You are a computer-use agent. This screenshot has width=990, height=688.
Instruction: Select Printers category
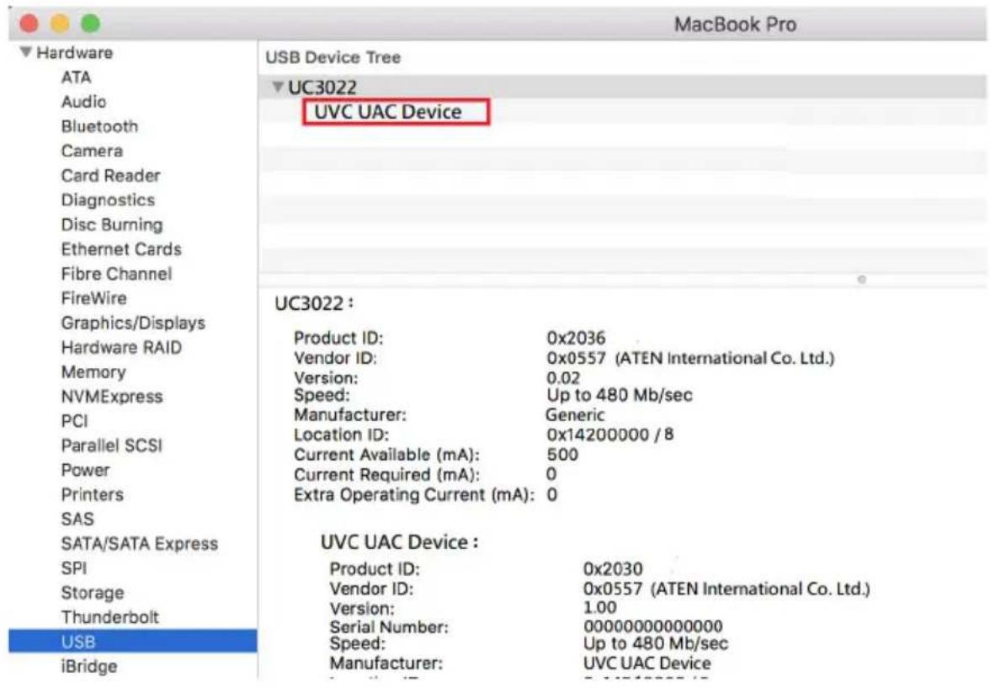click(x=93, y=494)
